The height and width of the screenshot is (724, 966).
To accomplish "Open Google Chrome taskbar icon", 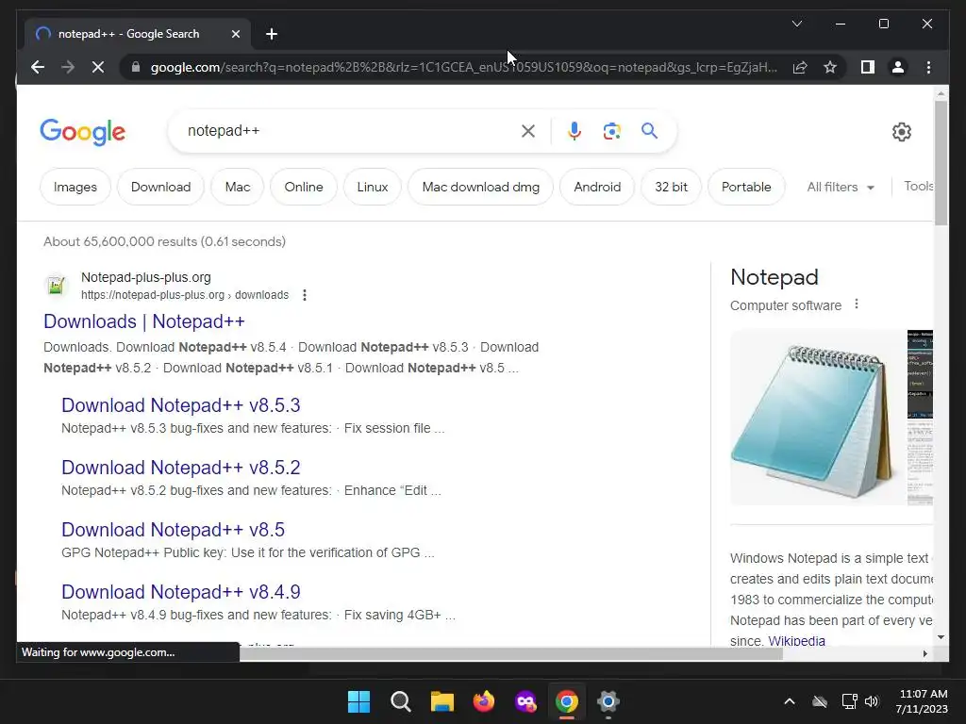I will point(567,701).
